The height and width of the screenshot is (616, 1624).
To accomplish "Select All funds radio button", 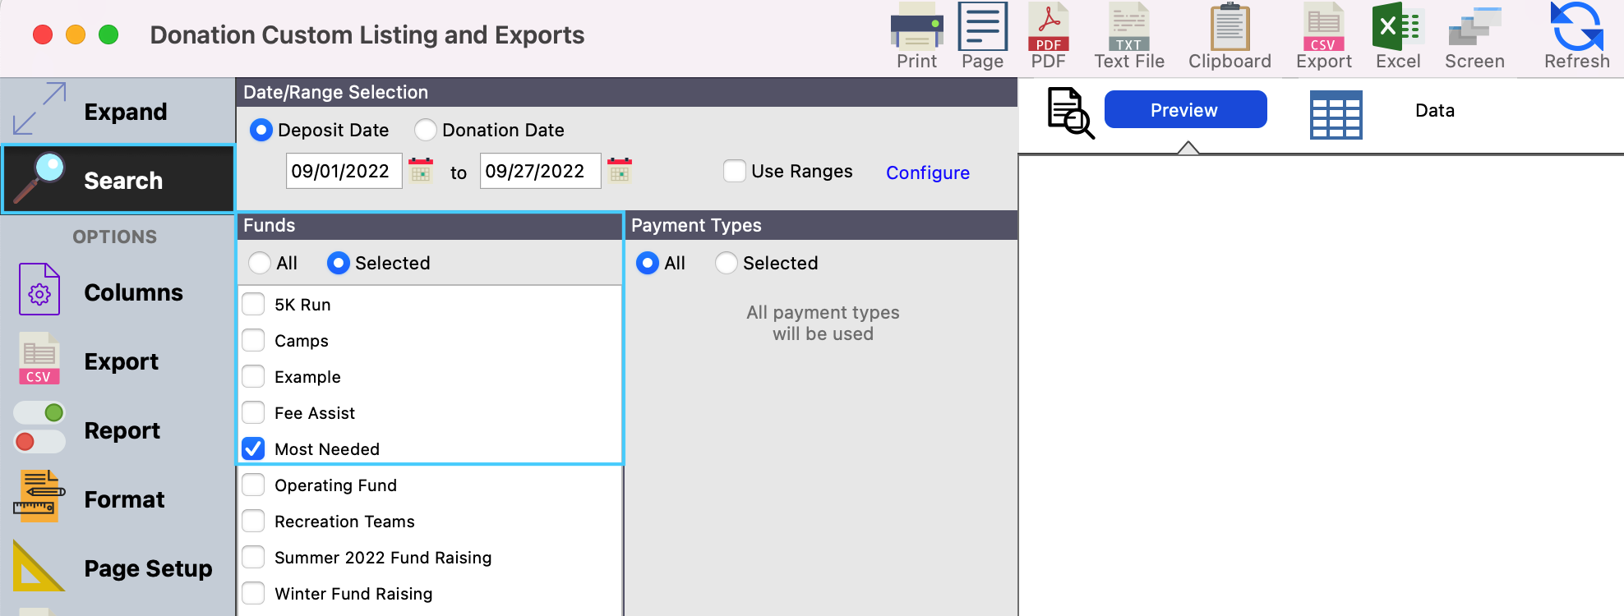I will (260, 263).
